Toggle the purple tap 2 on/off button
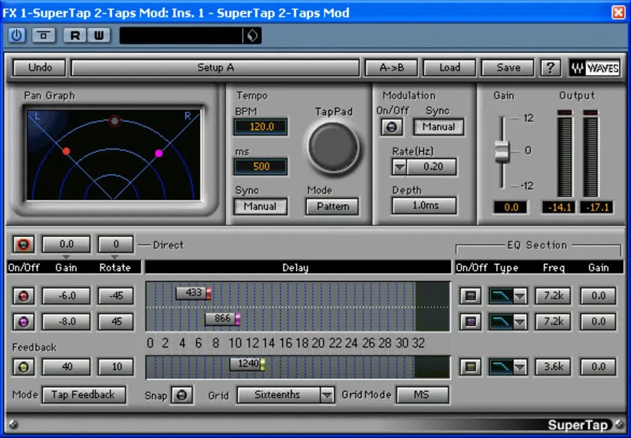Viewport: 631px width, 438px height. tap(23, 322)
